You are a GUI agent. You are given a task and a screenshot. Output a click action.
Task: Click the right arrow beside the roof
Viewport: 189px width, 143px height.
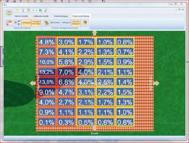pos(157,83)
